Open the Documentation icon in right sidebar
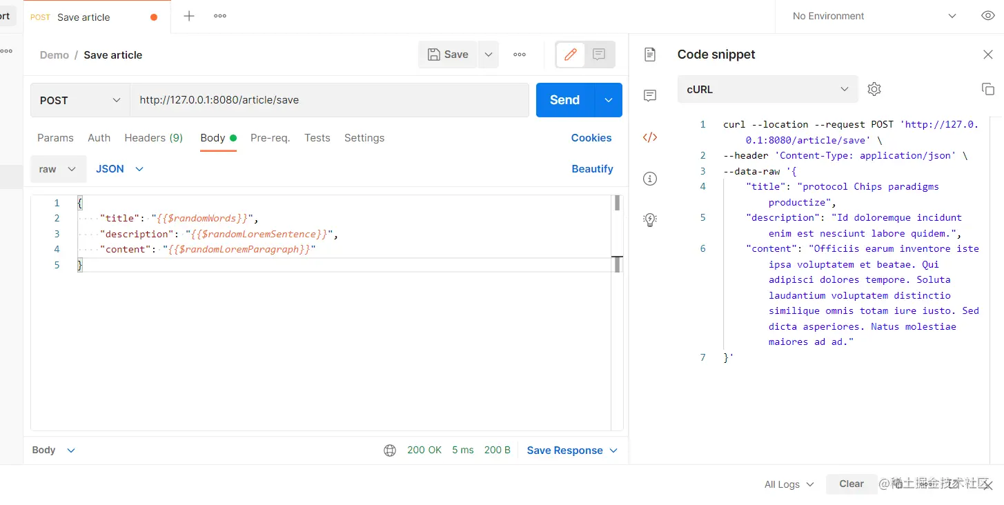The height and width of the screenshot is (505, 1004). (649, 55)
